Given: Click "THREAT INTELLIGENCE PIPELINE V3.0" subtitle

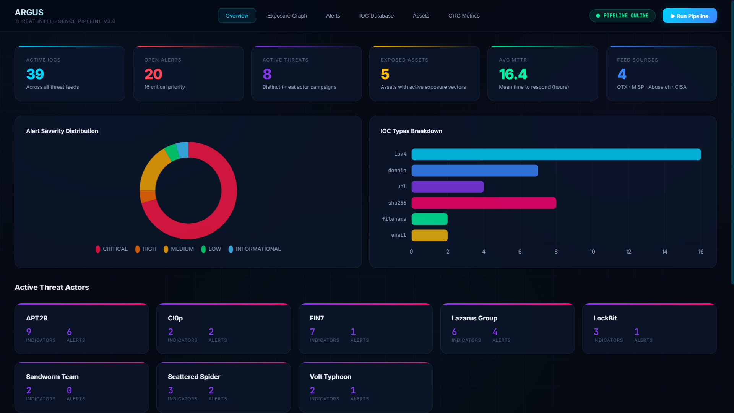Looking at the screenshot, I should pos(65,21).
